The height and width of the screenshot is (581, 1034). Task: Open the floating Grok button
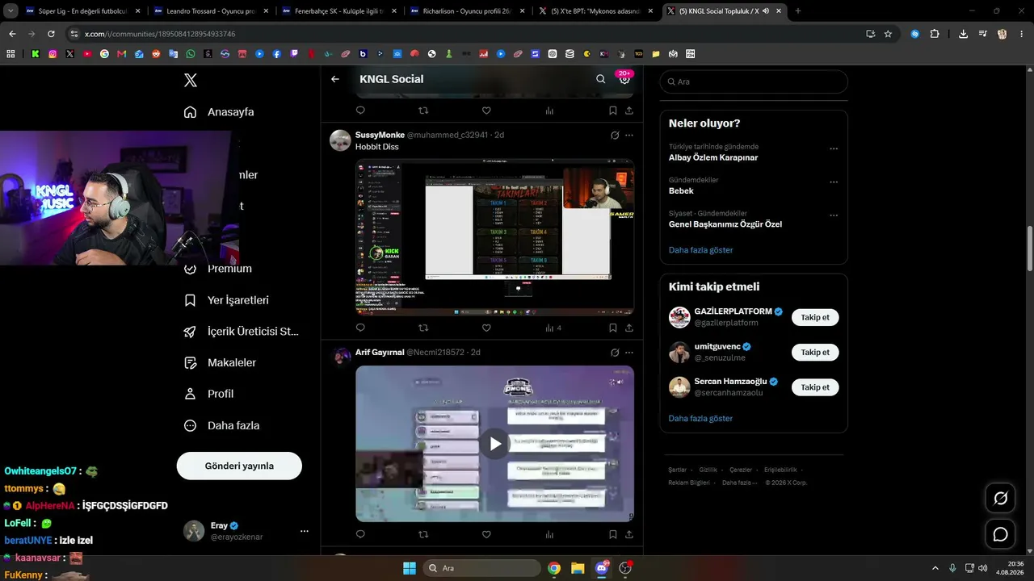1000,498
